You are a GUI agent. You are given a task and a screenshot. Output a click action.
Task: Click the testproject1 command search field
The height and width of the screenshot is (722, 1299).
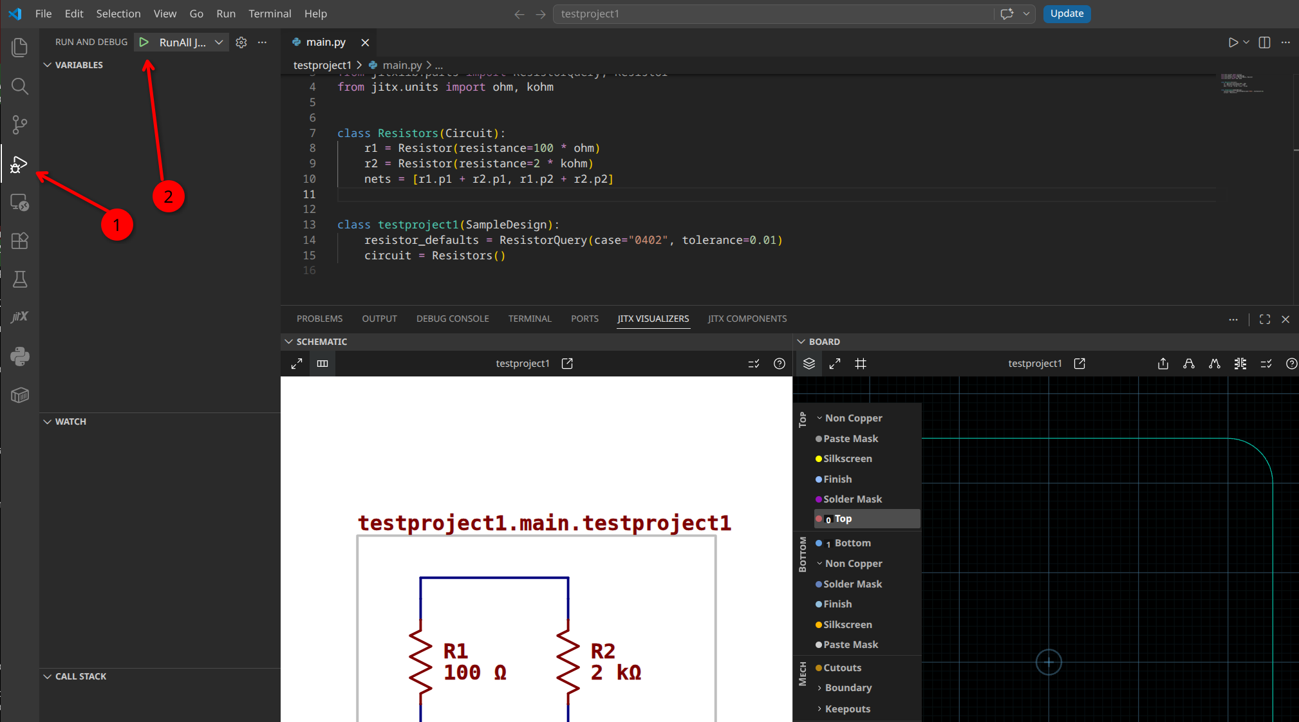[x=772, y=14]
